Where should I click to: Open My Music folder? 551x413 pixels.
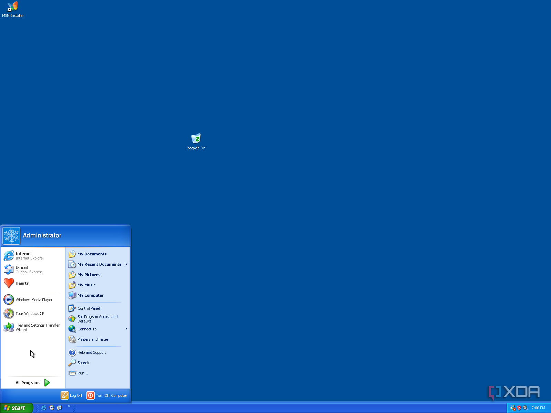pyautogui.click(x=98, y=285)
